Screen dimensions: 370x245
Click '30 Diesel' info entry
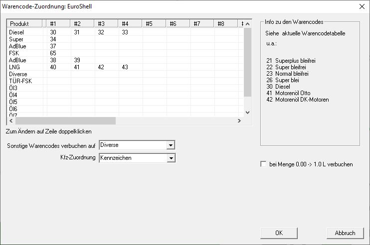[278, 87]
